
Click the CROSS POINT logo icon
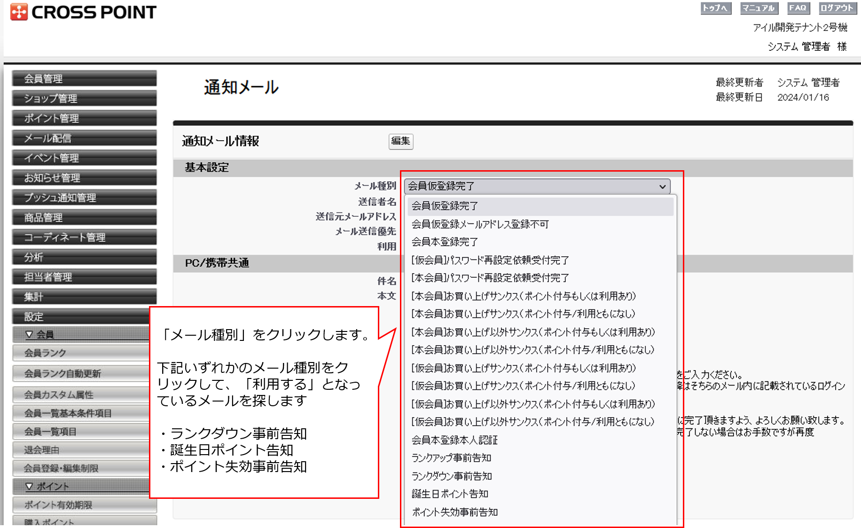click(x=18, y=11)
